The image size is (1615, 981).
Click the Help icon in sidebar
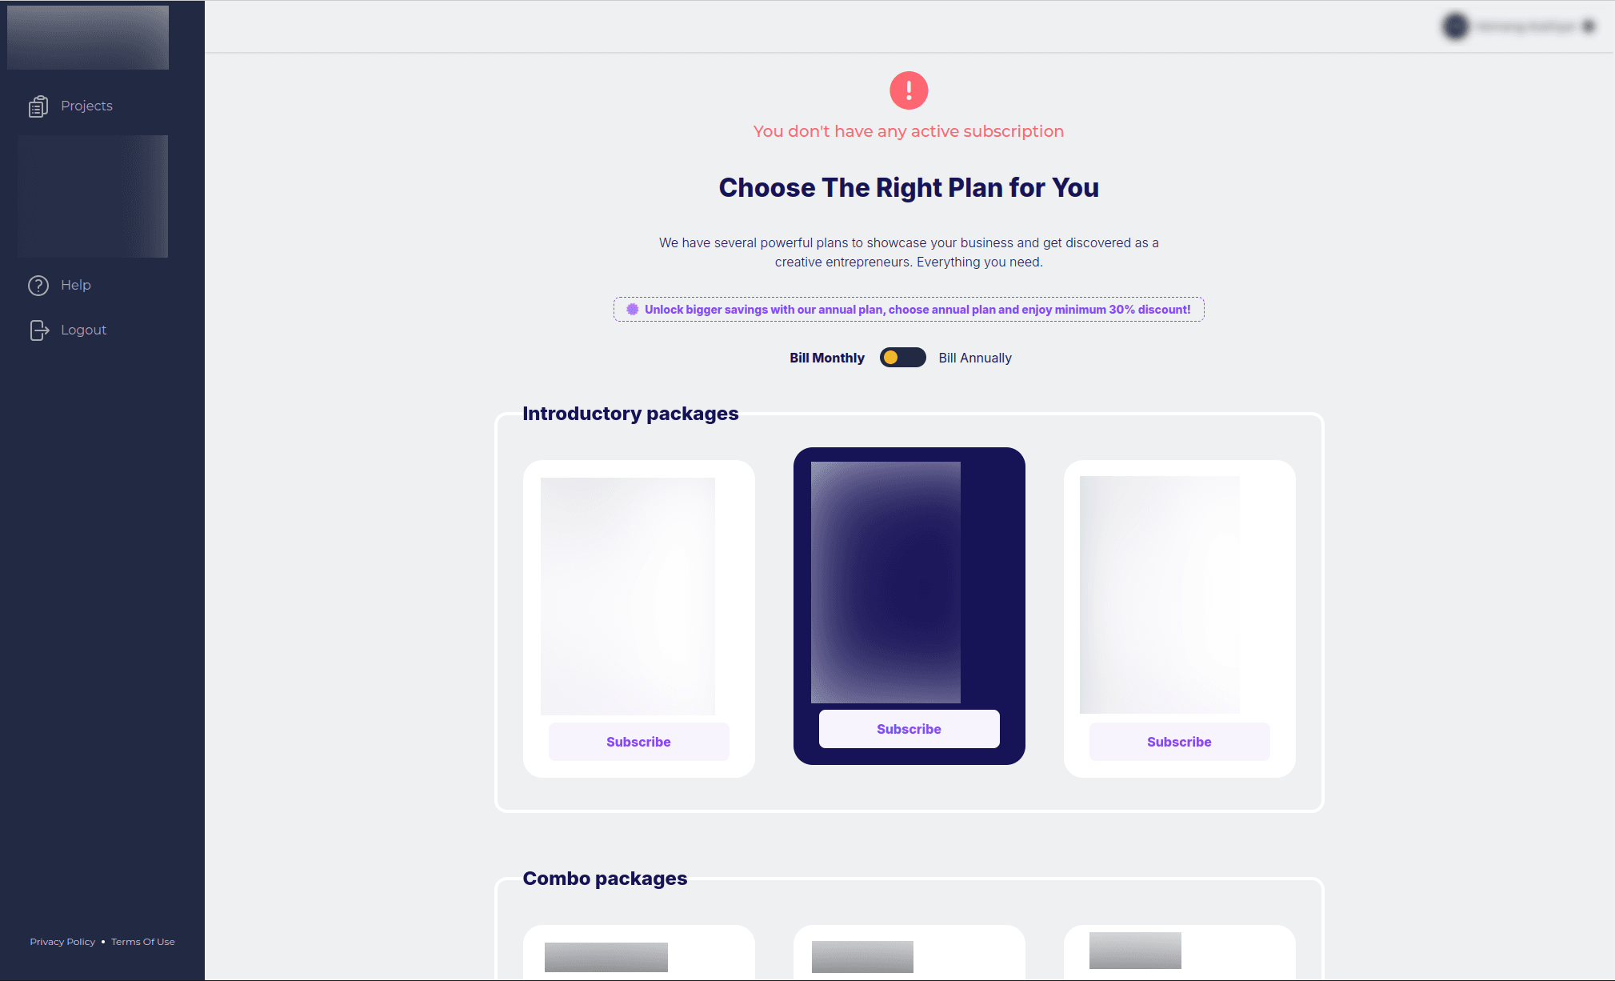[37, 284]
